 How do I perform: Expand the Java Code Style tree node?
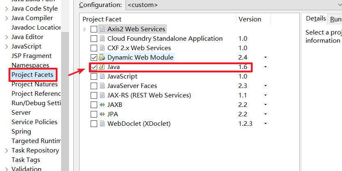click(x=7, y=9)
